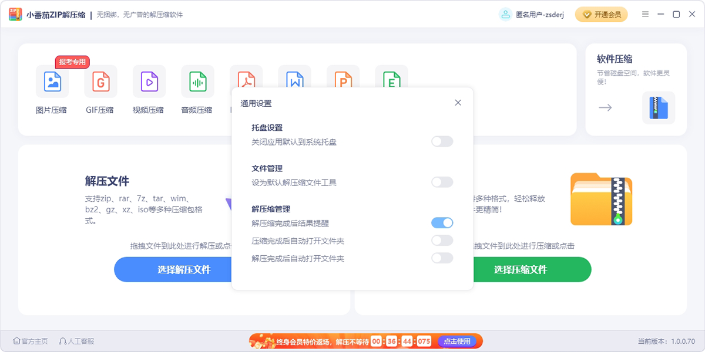Enable 设为默认解压缩文件工具 switch
705x352 pixels.
(x=442, y=182)
